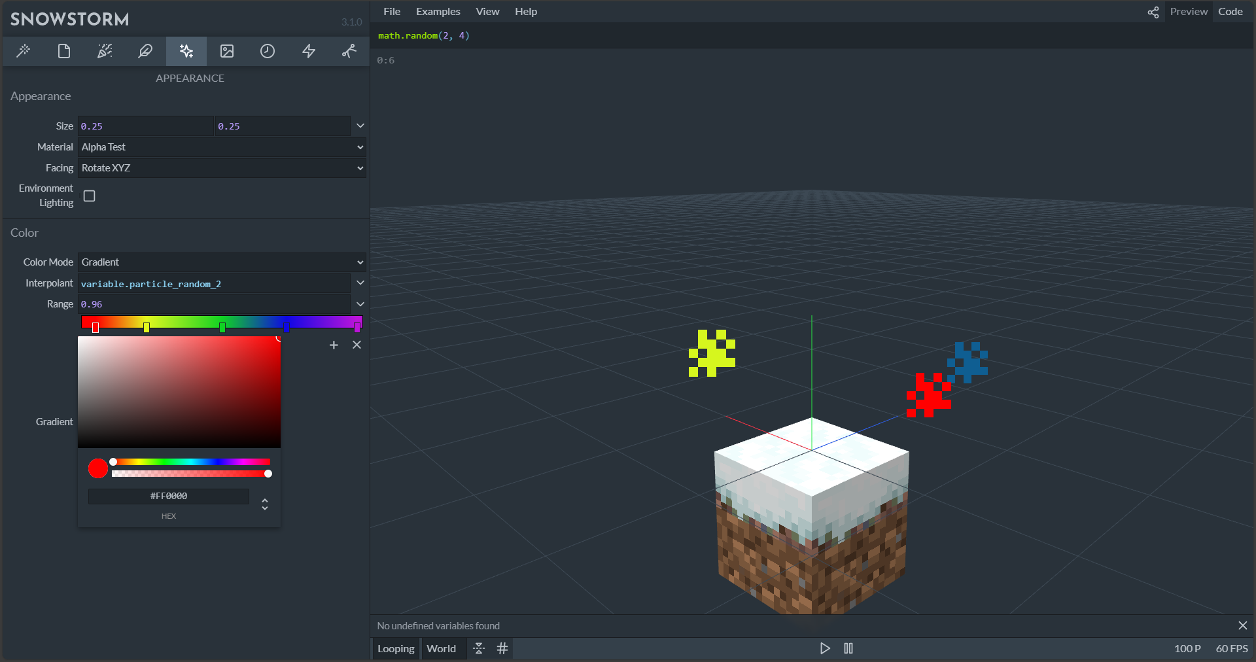Open the File tab page icon
Screen dimensions: 1256x662
[64, 51]
